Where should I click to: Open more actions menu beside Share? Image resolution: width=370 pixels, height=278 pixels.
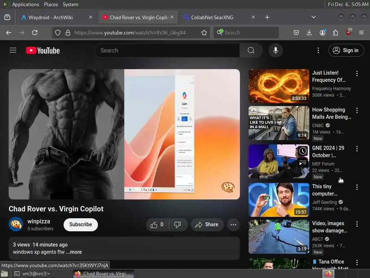click(233, 224)
